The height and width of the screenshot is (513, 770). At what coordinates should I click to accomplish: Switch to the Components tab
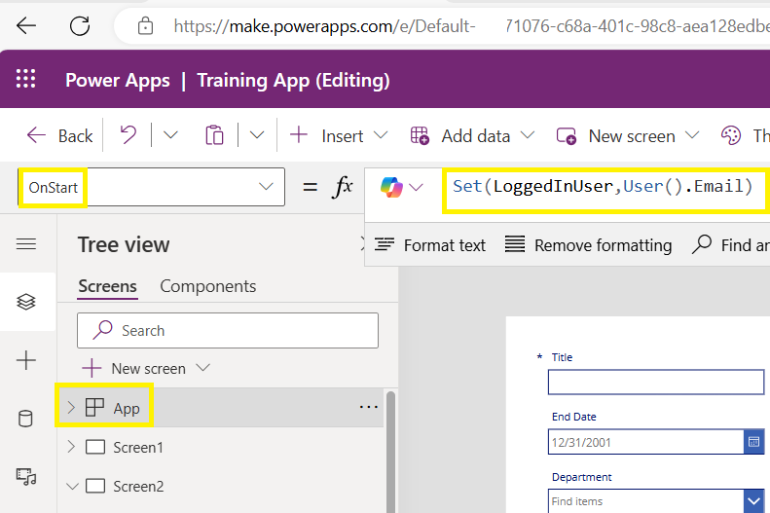coord(207,286)
